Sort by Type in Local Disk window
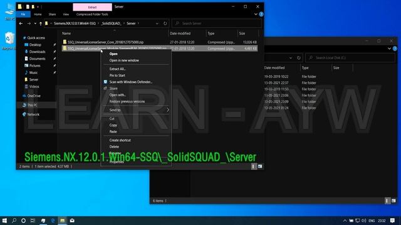The height and width of the screenshot is (225, 401). point(305,68)
